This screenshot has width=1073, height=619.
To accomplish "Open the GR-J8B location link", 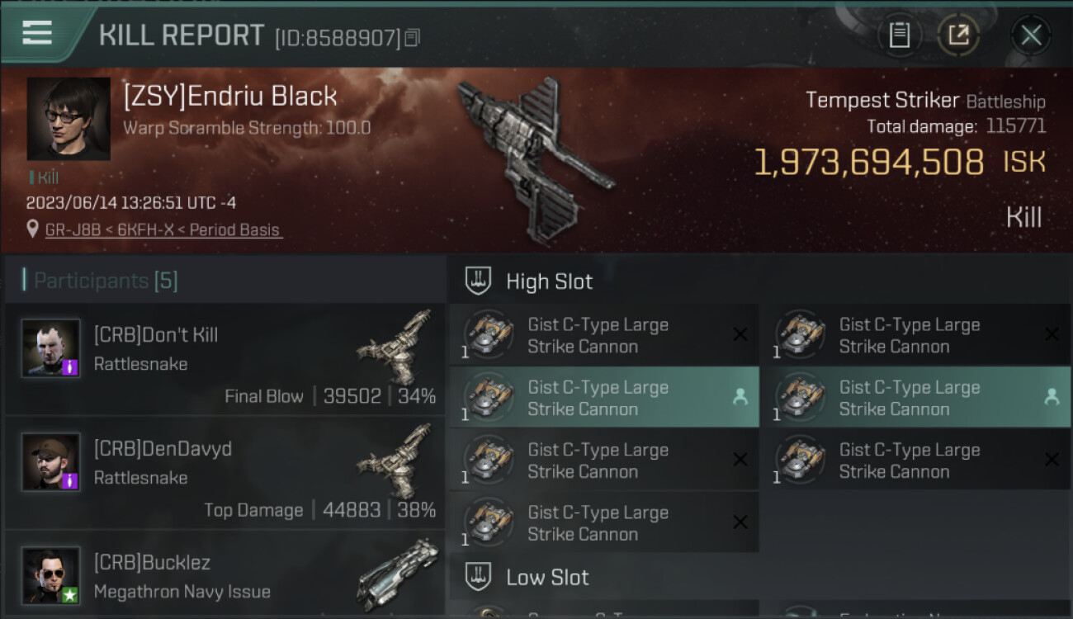I will [x=164, y=230].
